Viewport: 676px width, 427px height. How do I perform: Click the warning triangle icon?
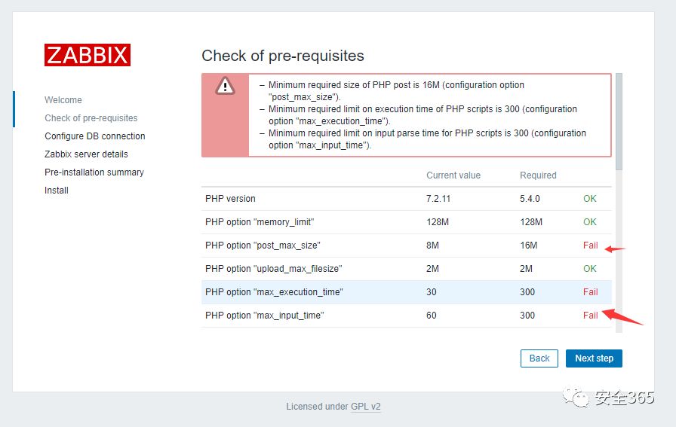[225, 86]
